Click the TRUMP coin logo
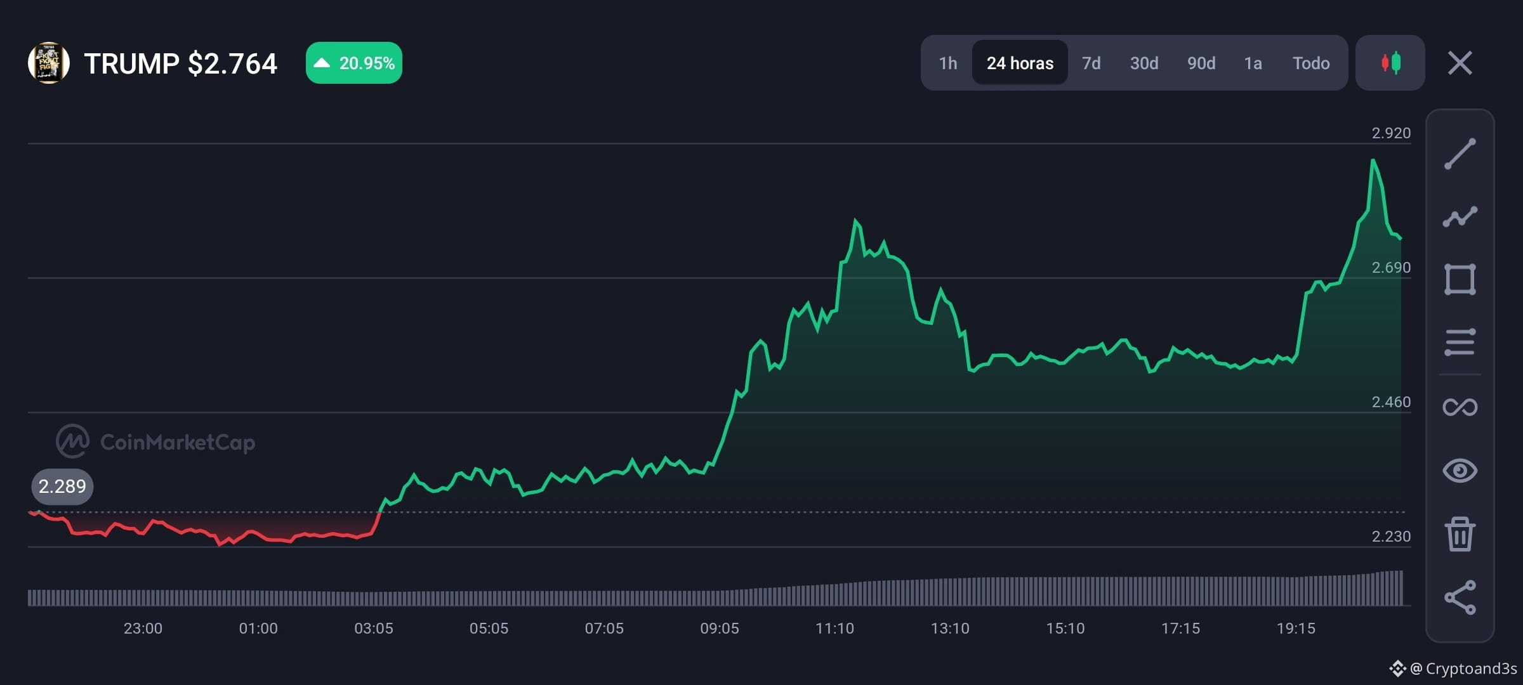 click(48, 63)
